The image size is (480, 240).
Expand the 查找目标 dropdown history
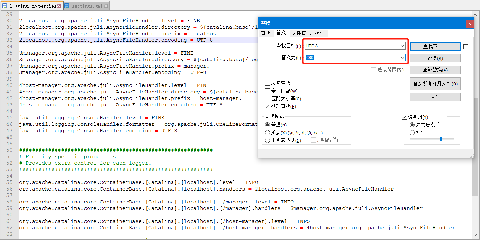click(x=402, y=46)
